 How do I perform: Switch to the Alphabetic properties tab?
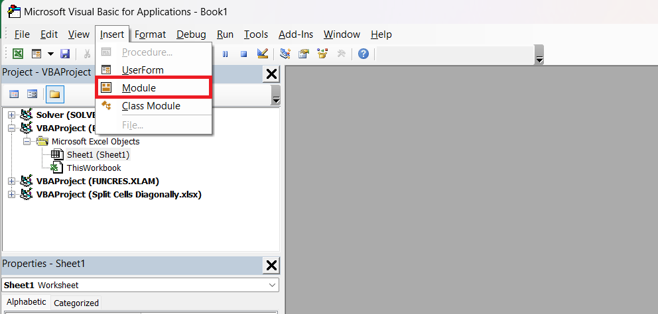pos(26,302)
